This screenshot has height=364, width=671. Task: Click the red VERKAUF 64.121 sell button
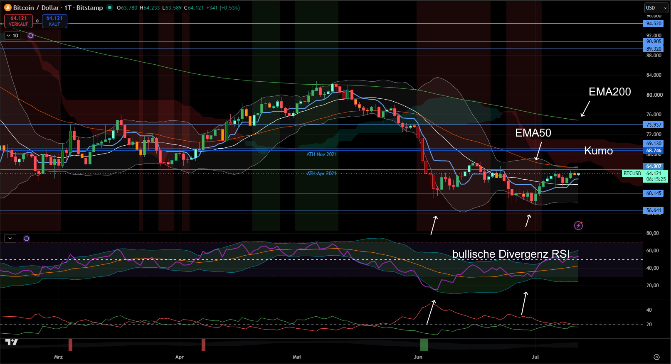(x=18, y=21)
